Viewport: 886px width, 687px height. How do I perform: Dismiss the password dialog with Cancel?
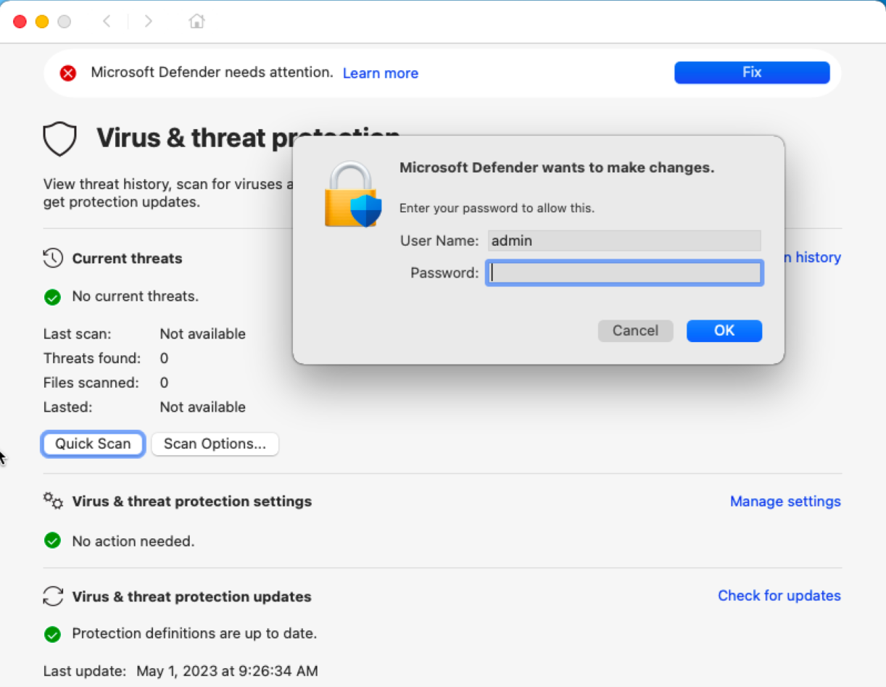(635, 330)
